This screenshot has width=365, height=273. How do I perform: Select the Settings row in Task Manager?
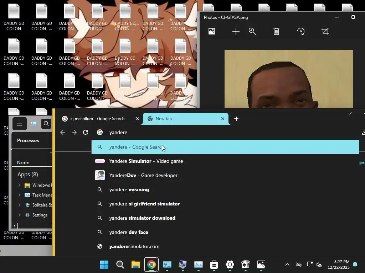click(x=32, y=215)
